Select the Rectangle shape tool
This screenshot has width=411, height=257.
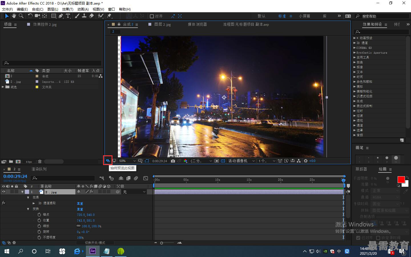[x=54, y=16]
